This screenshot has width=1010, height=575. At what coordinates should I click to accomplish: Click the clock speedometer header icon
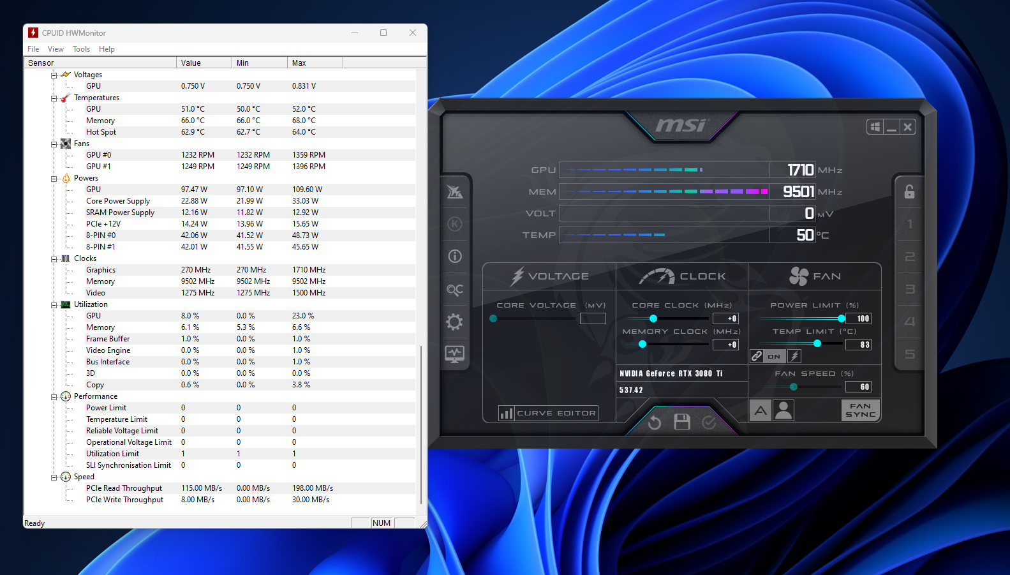click(x=657, y=276)
